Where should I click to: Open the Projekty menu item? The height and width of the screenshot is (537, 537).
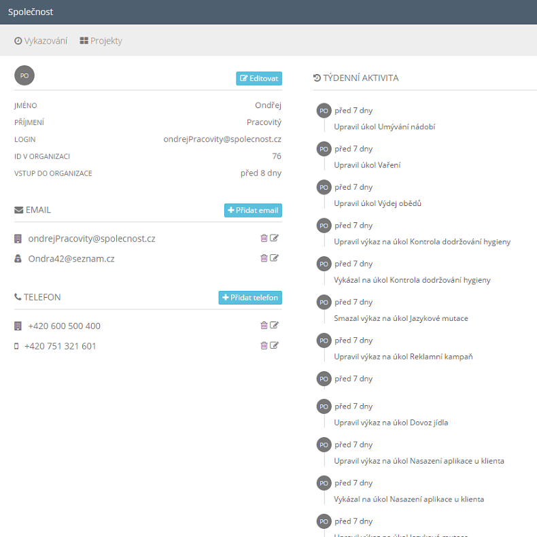click(x=101, y=41)
